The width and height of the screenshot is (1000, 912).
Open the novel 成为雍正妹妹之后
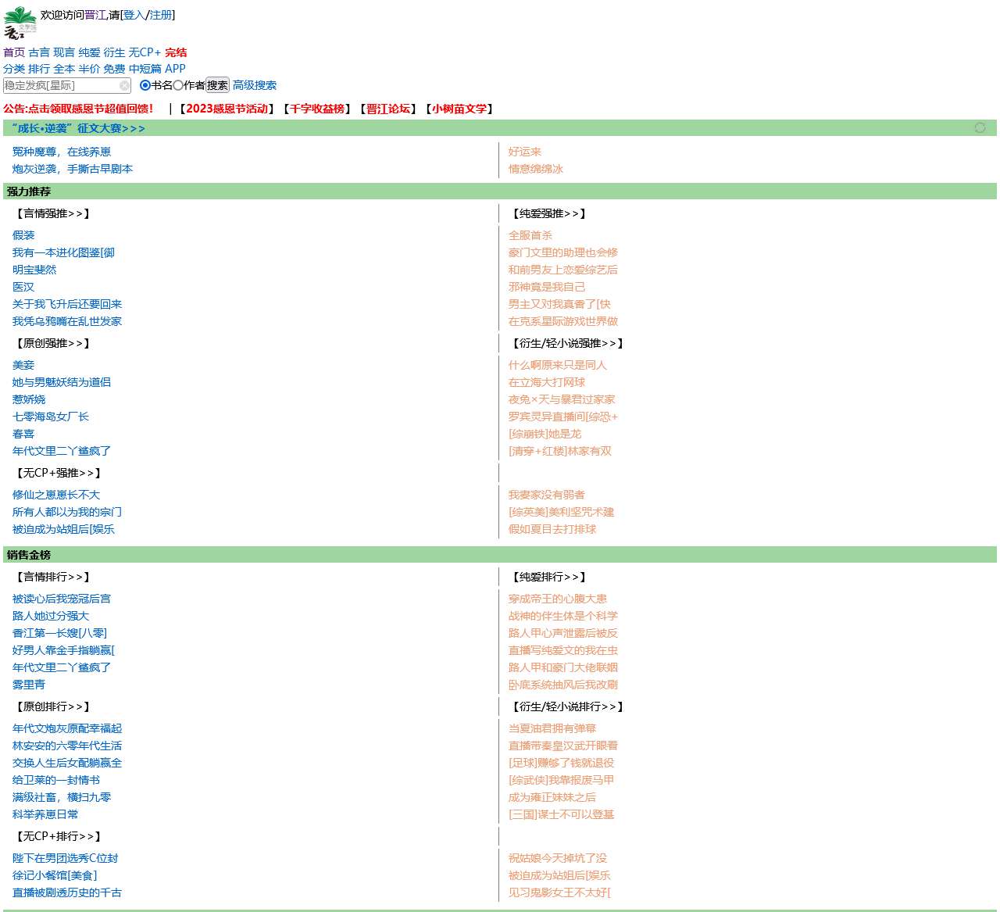point(552,797)
